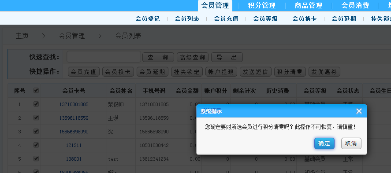Viewport: 391px width, 173px height.
Task: Open the 商品管理 top tab
Action: pyautogui.click(x=309, y=5)
